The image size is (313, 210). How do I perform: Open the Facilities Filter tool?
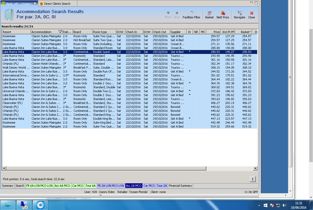pos(191,15)
